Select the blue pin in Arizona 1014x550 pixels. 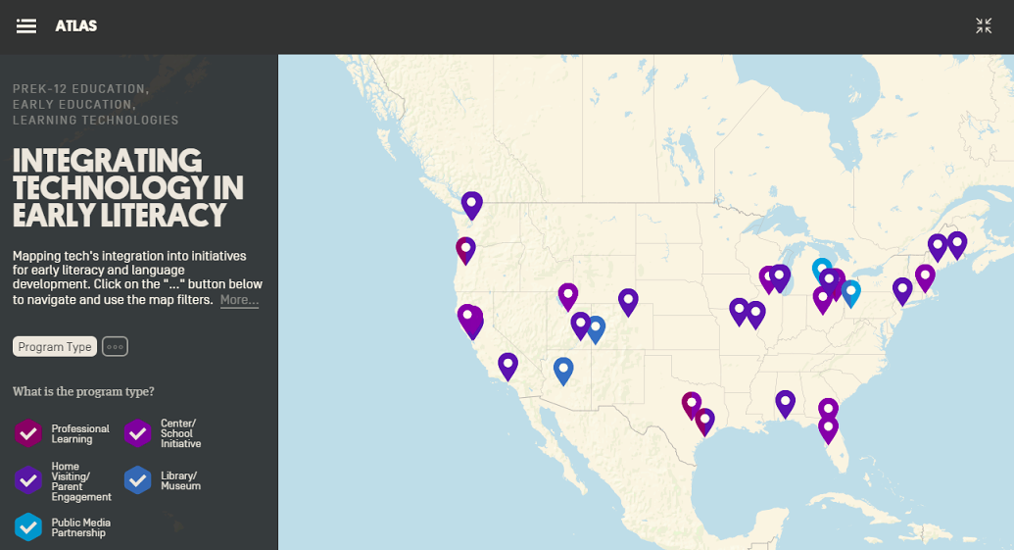[x=563, y=371]
